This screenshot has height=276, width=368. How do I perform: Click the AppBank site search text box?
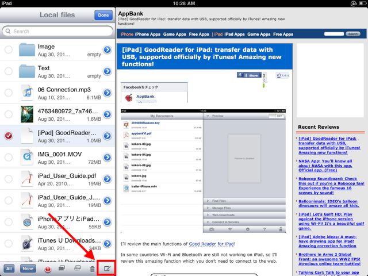(x=334, y=34)
